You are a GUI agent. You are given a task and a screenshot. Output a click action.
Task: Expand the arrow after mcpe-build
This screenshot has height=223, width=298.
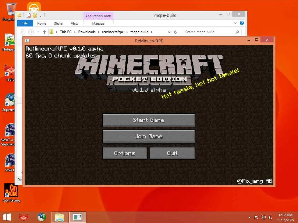(152, 32)
